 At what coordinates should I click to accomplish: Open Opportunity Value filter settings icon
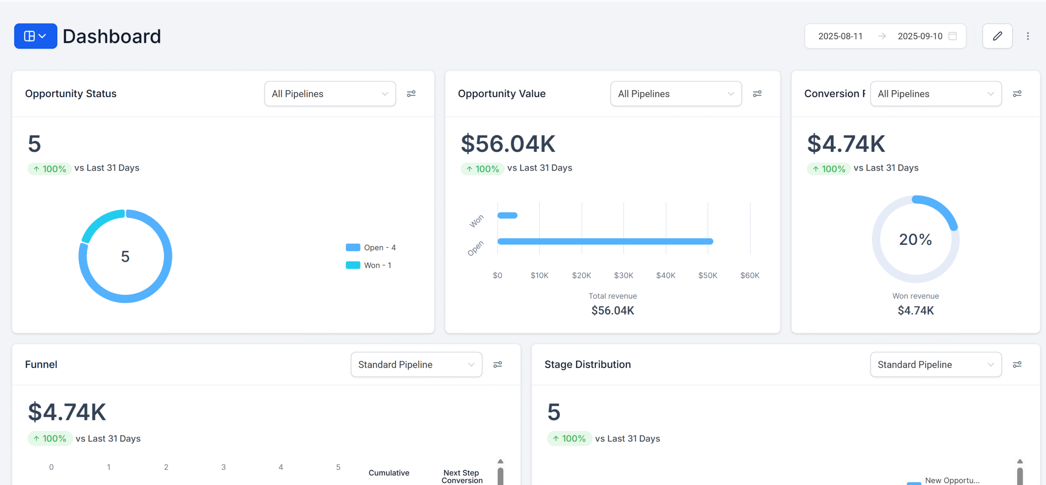757,94
